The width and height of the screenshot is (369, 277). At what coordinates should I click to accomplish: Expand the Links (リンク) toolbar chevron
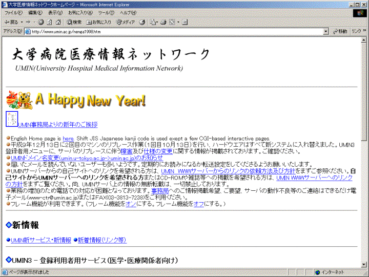365,31
